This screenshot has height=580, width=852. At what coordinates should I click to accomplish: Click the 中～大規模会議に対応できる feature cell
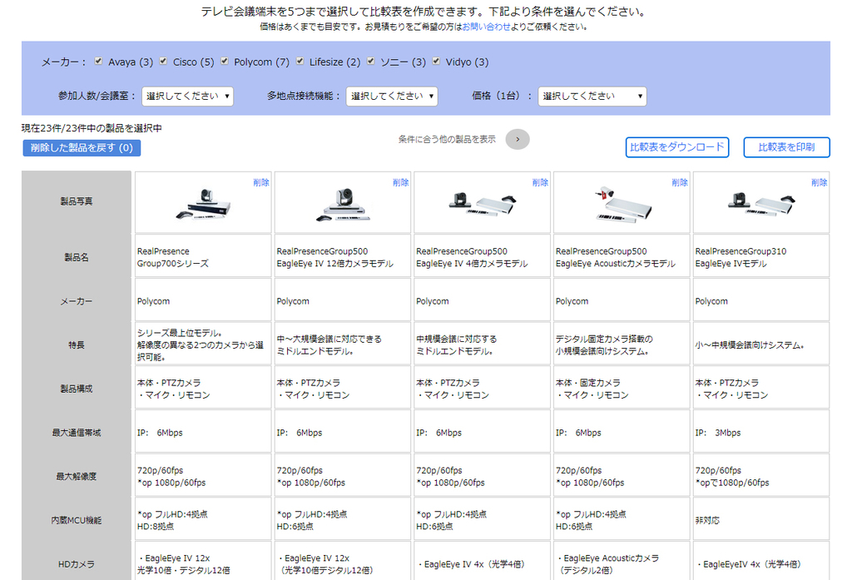click(343, 345)
